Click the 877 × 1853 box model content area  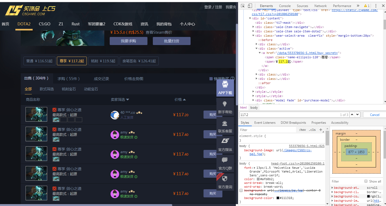click(356, 152)
